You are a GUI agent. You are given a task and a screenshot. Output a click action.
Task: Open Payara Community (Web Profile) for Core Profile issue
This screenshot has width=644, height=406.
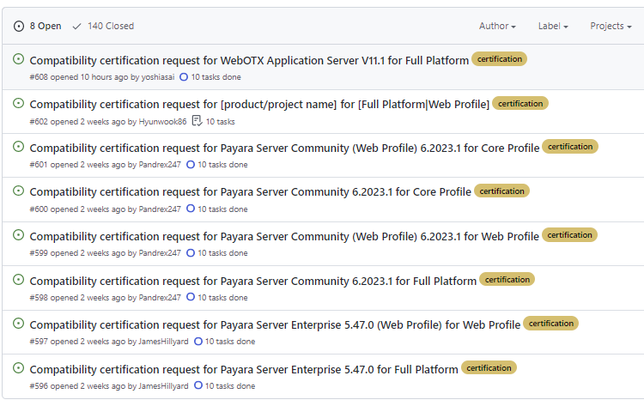click(x=284, y=148)
